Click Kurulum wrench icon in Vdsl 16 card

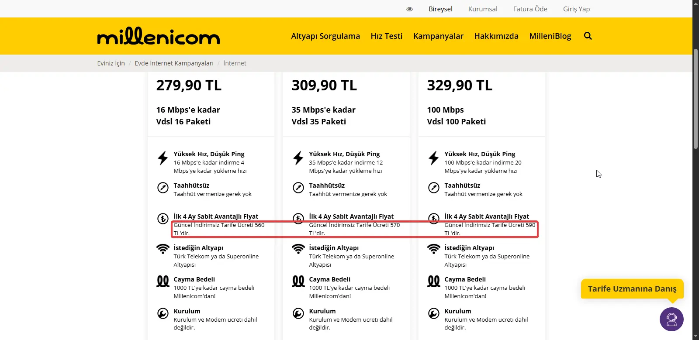[x=163, y=313]
